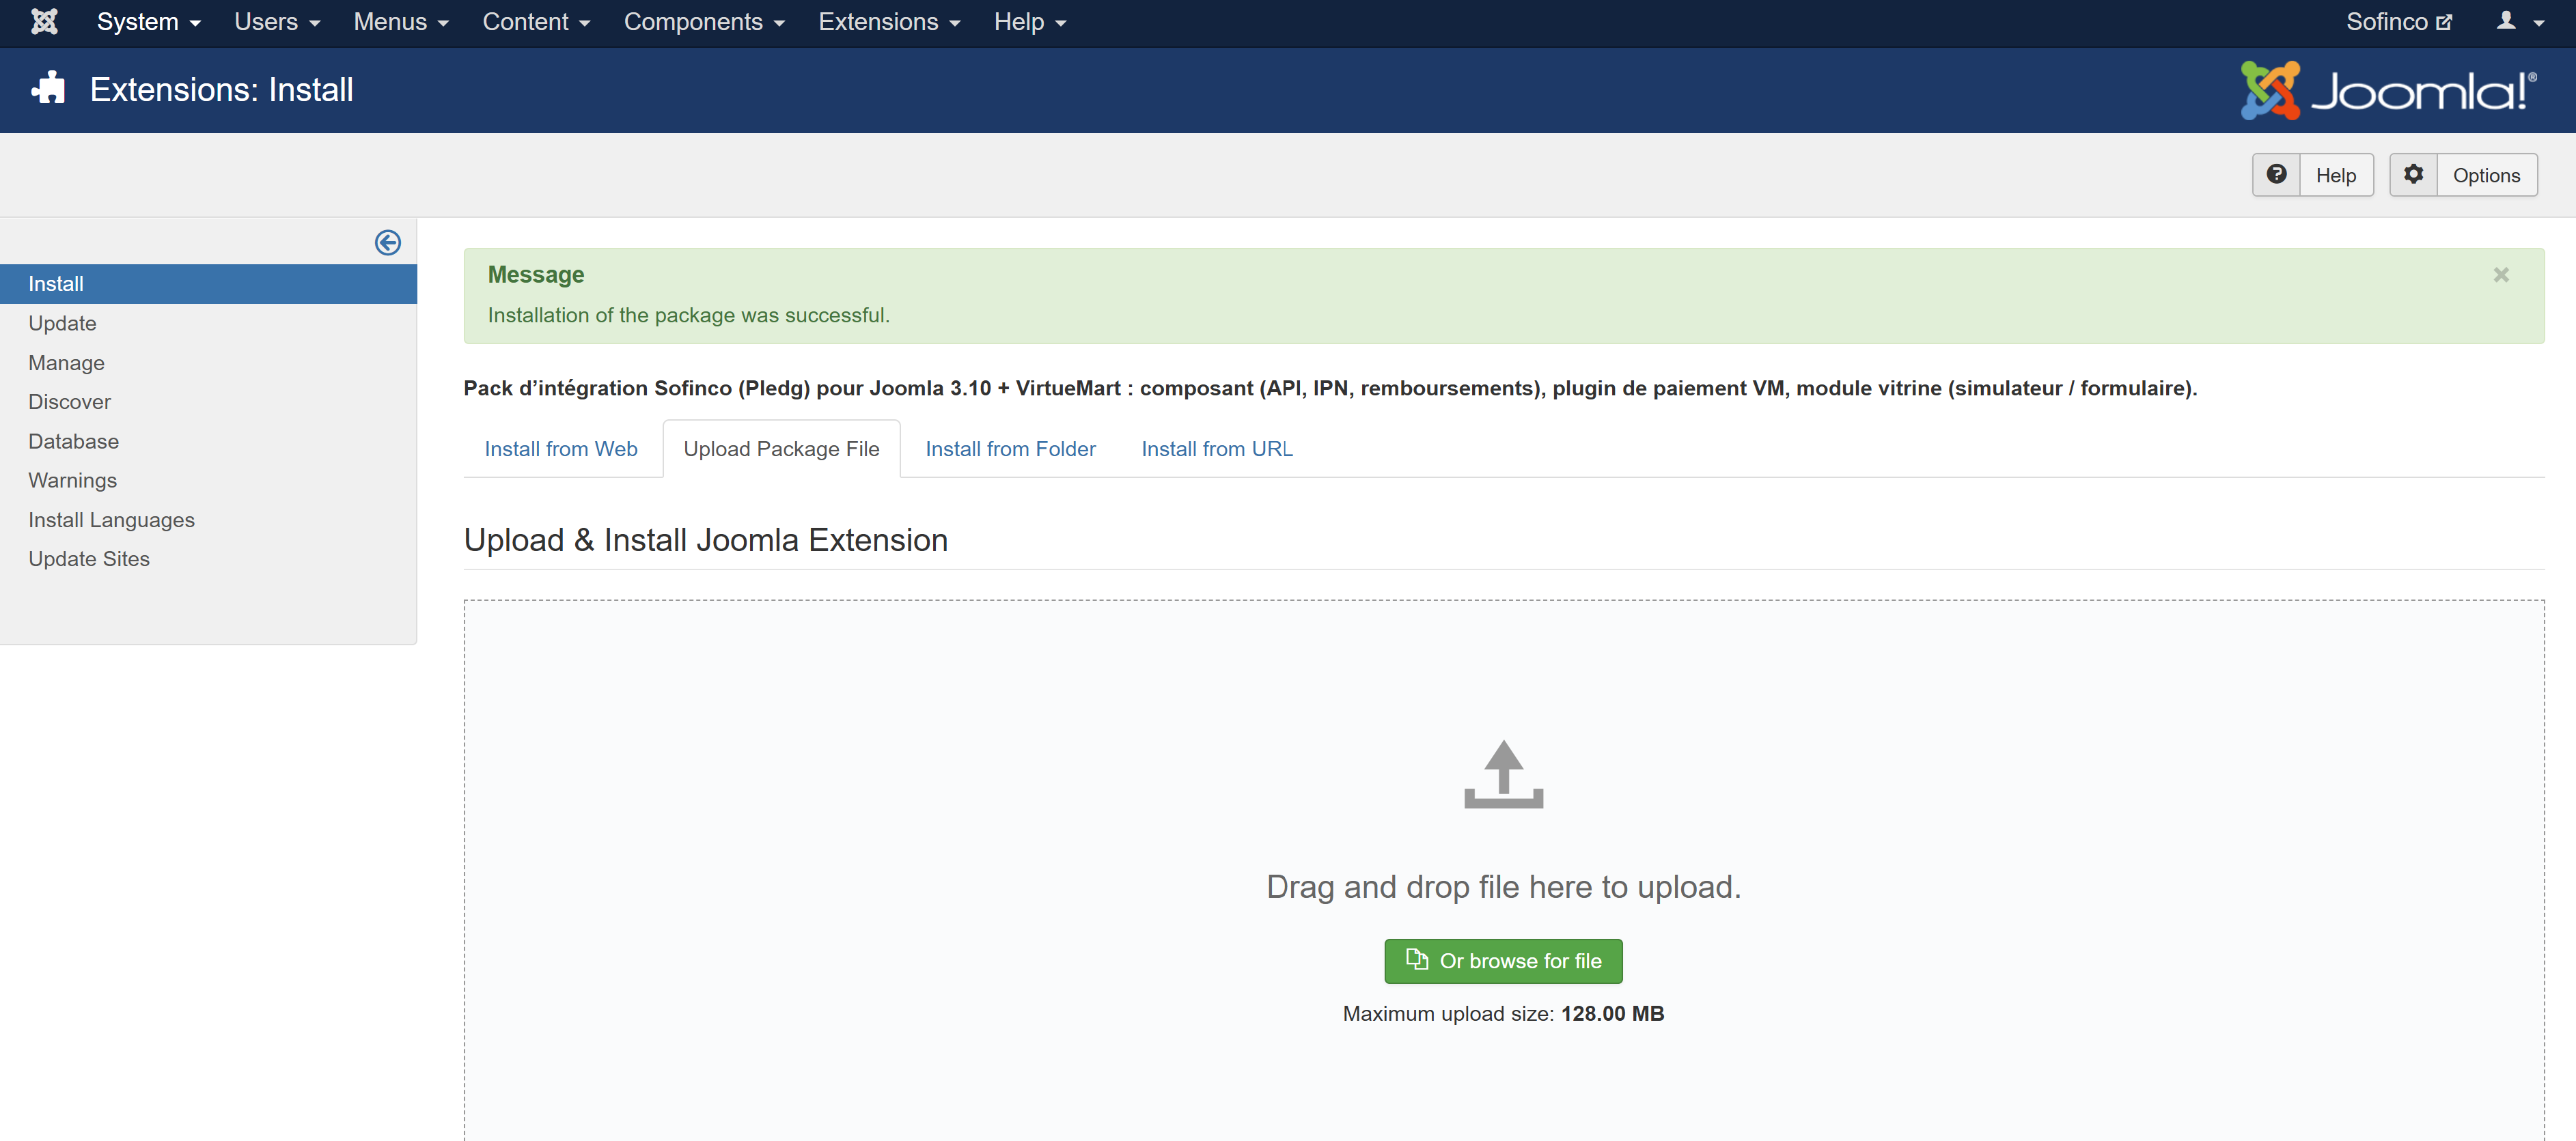Image resolution: width=2576 pixels, height=1141 pixels.
Task: Select Manage in the sidebar
Action: (66, 363)
